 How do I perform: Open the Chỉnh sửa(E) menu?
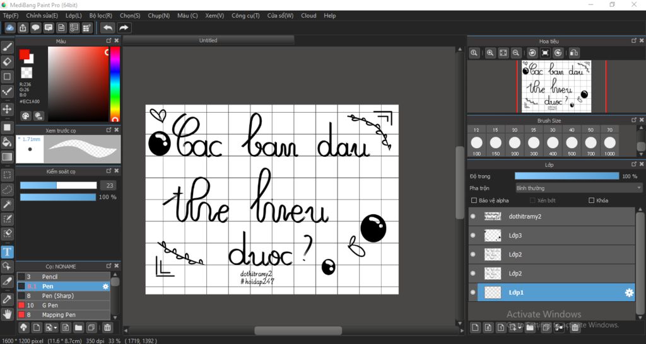point(42,16)
